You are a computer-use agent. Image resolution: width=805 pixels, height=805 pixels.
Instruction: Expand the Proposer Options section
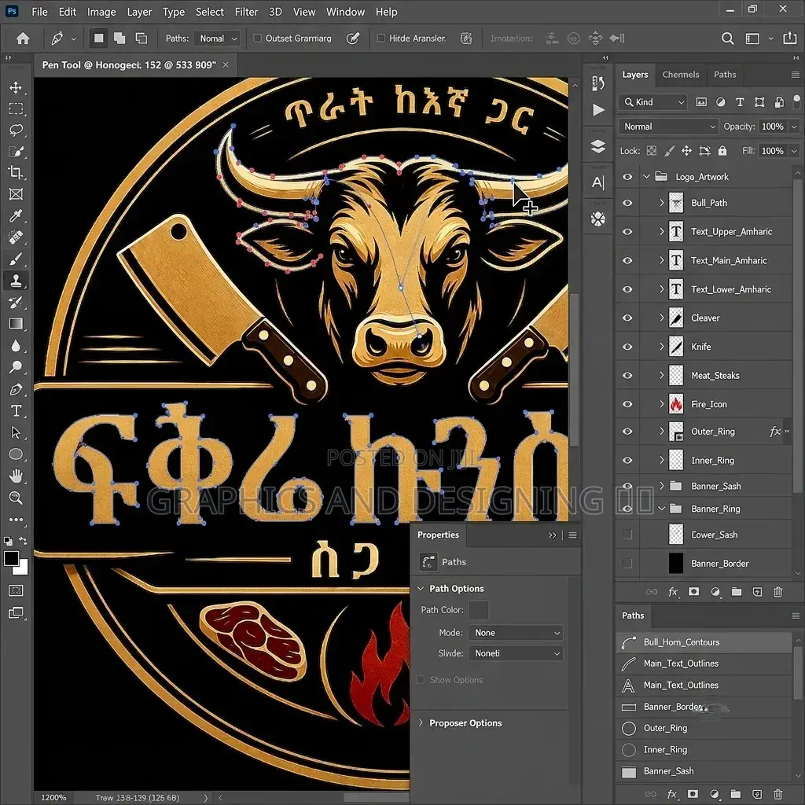pyautogui.click(x=421, y=723)
